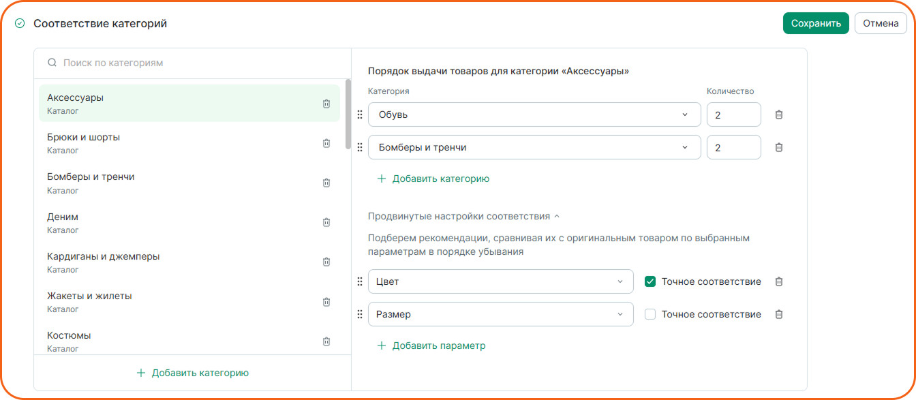Open the Обувь category dropdown

tap(534, 114)
